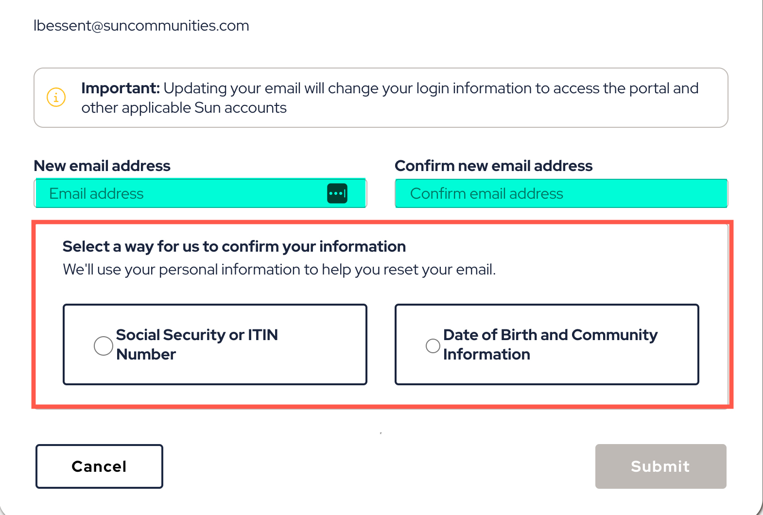Open the password manager icon in Email field
The image size is (763, 515).
337,193
